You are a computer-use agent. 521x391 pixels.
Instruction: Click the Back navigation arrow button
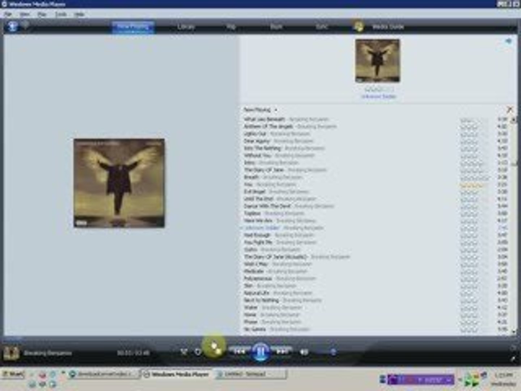[x=13, y=26]
